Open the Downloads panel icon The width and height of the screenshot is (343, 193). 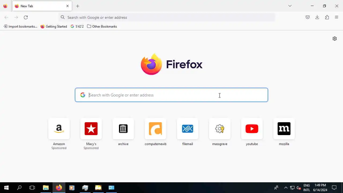[x=317, y=17]
